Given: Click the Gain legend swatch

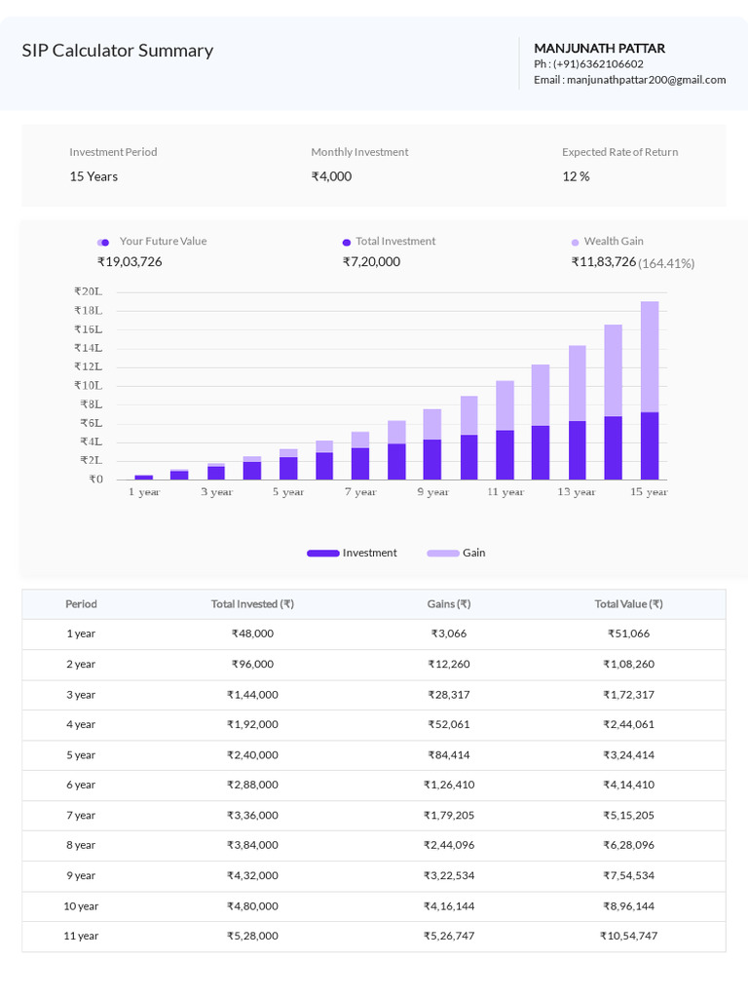Looking at the screenshot, I should 443,554.
